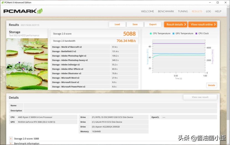The width and height of the screenshot is (230, 145).
Task: Click the Apacer AS2280Q4 2000GB drive entry
Action: coord(106,127)
